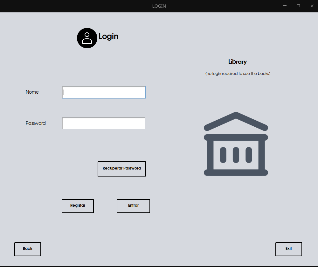318x267 pixels.
Task: Click into the Password input field
Action: point(104,123)
